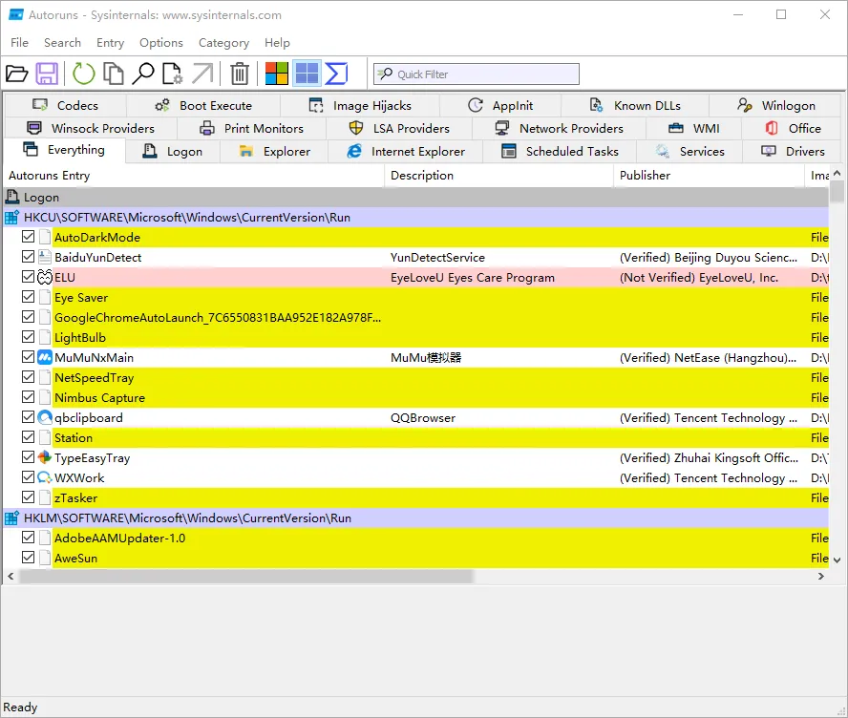Screen dimensions: 848x718
Task: Uncheck the Eye Saver checkbox
Action: coord(28,296)
